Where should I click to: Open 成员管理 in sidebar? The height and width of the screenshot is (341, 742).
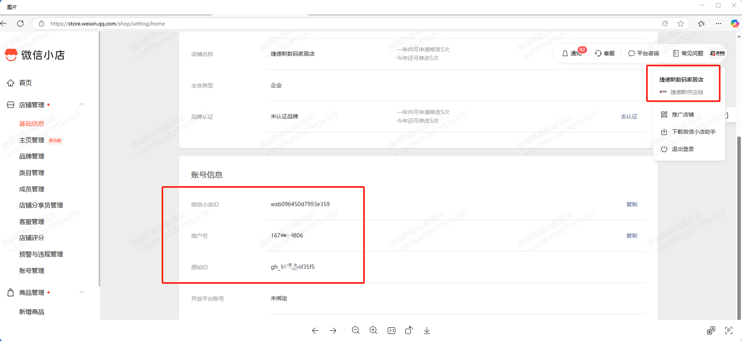point(32,189)
